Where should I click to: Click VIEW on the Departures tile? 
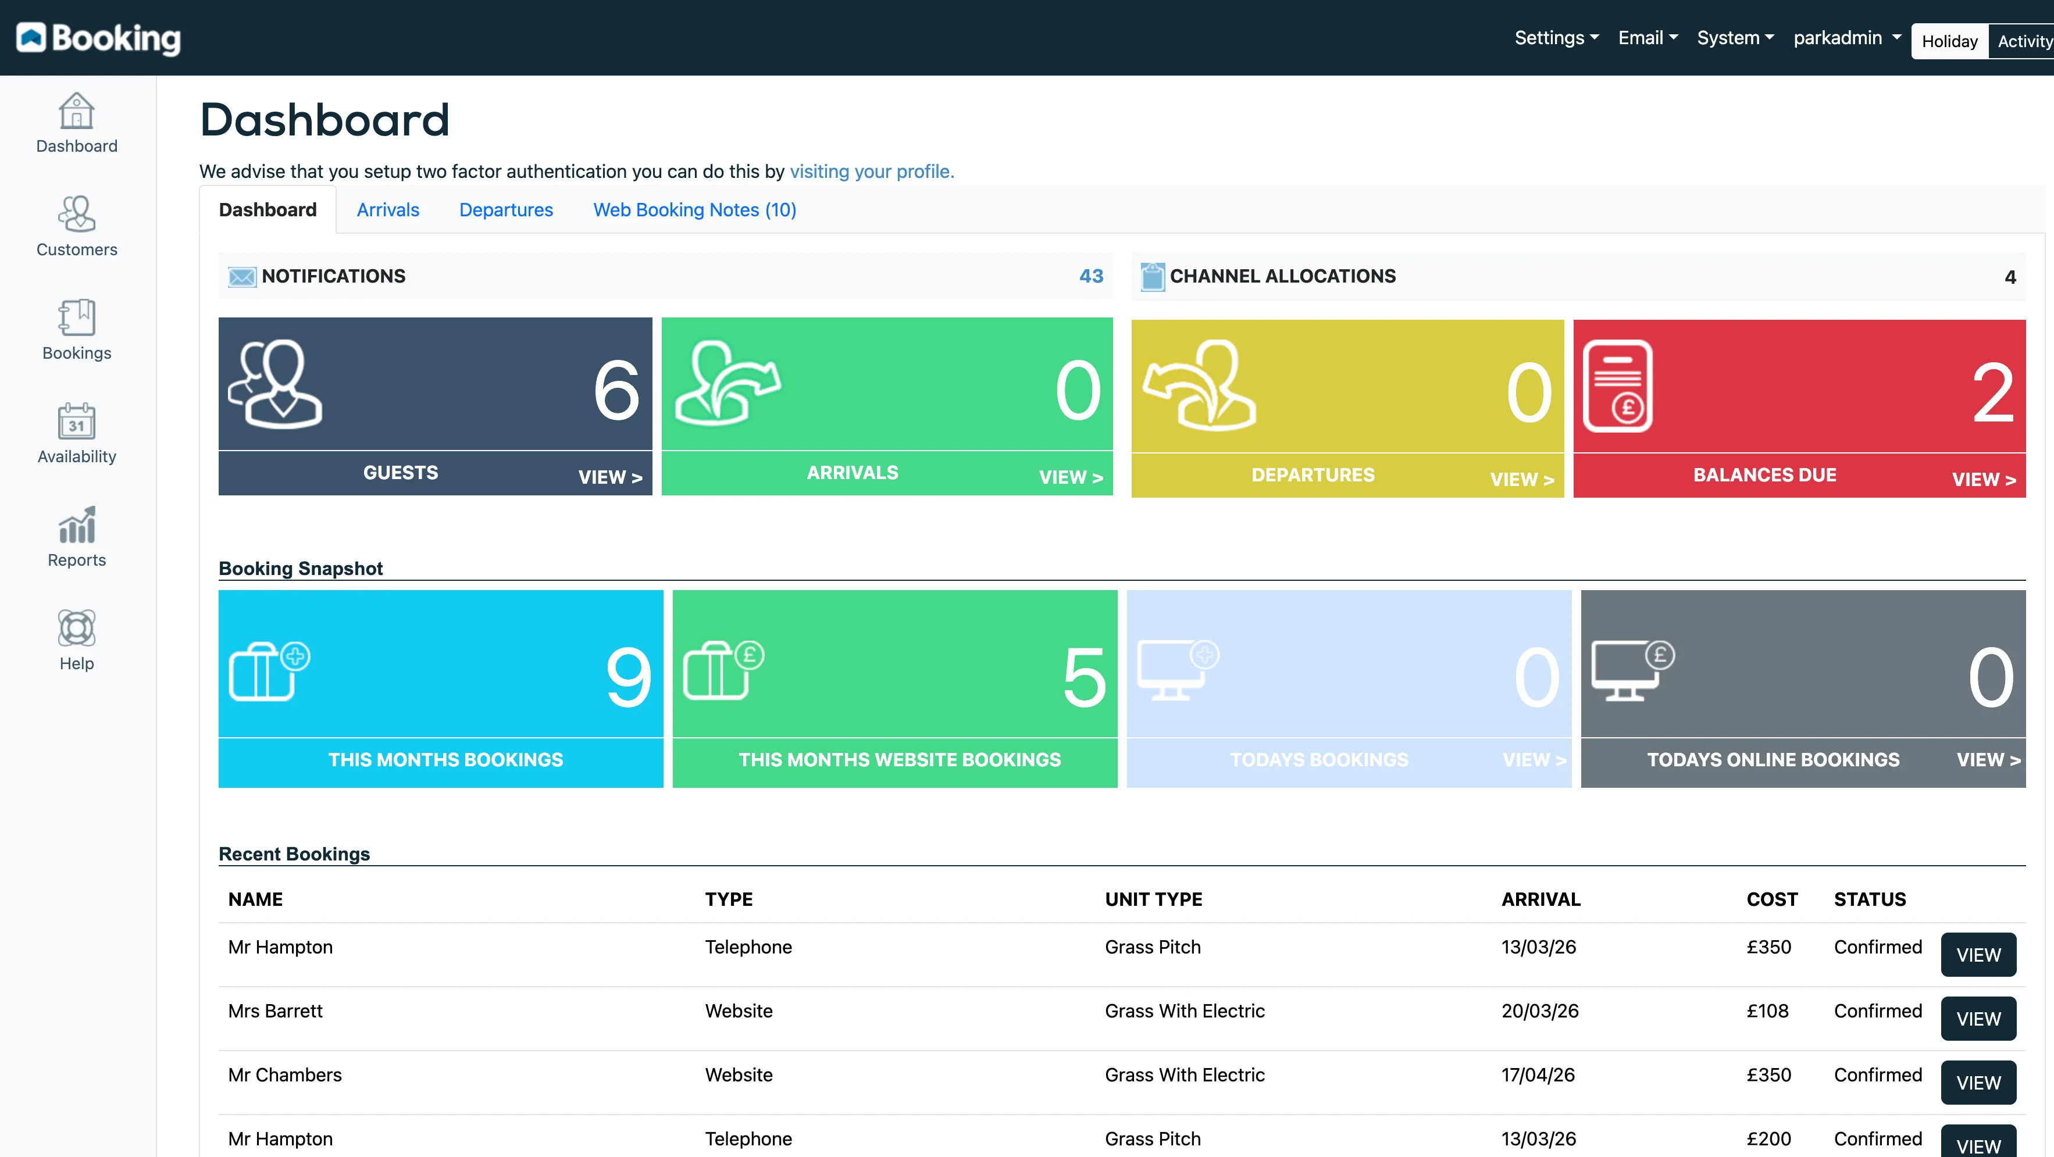coord(1522,479)
